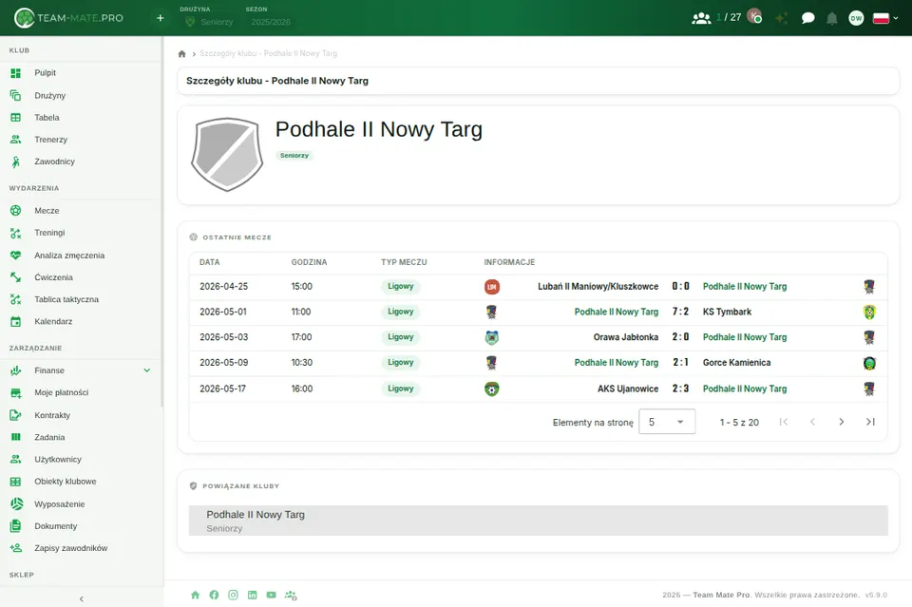Click the plus icon in the top bar
Viewport: 912px width, 607px height.
point(160,18)
